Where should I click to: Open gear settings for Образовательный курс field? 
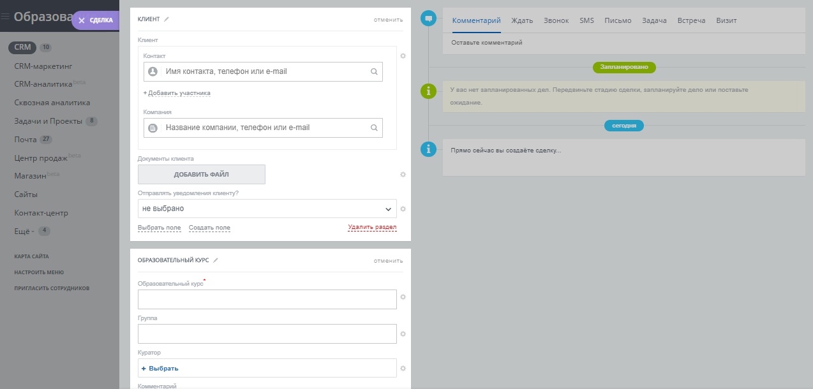coord(403,297)
